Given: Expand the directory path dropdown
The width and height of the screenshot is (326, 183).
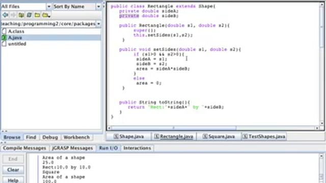Looking at the screenshot, I should pyautogui.click(x=98, y=24).
